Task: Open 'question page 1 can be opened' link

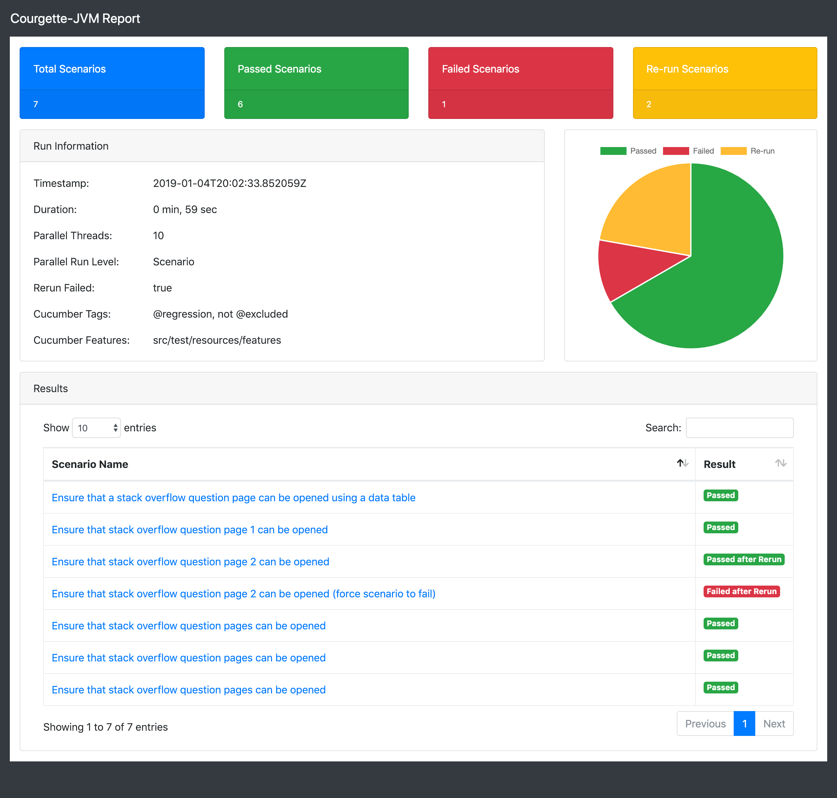Action: (189, 530)
